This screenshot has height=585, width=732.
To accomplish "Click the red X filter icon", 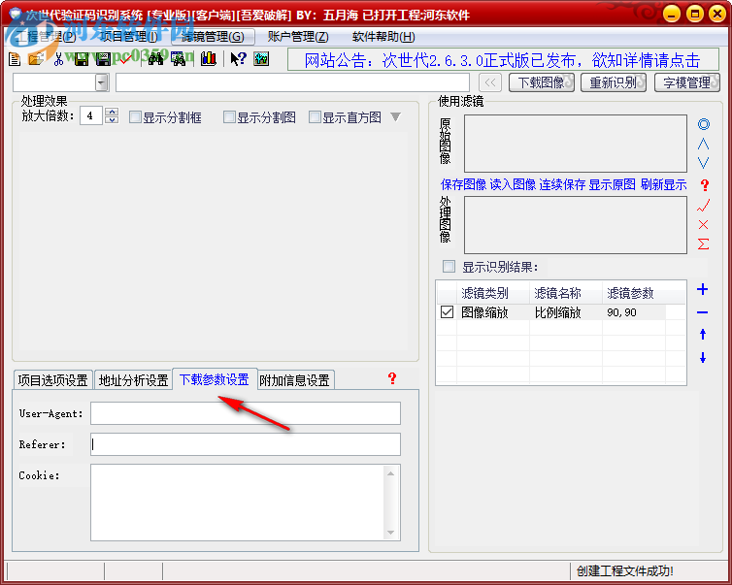I will click(704, 225).
